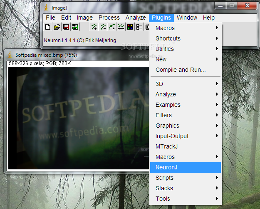Expand the Shortcuts submenu arrow
The height and width of the screenshot is (209, 260).
[217, 38]
